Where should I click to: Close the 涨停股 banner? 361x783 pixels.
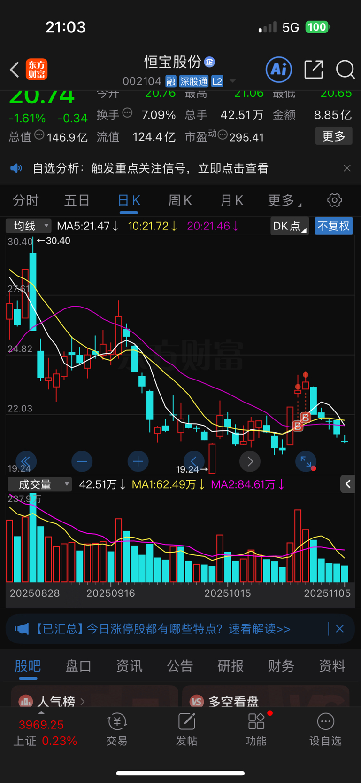click(x=340, y=629)
